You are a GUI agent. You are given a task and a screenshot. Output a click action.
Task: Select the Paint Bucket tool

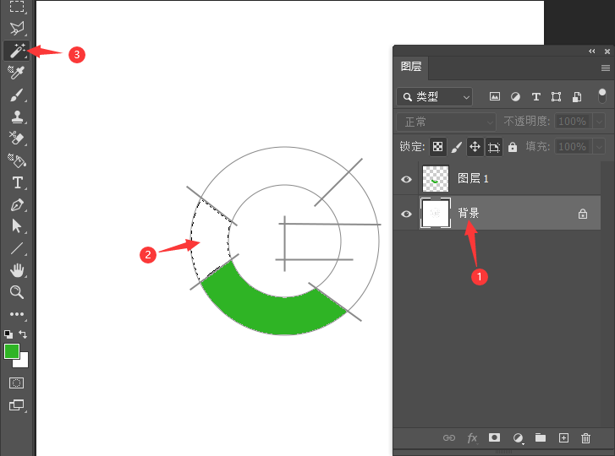16,160
